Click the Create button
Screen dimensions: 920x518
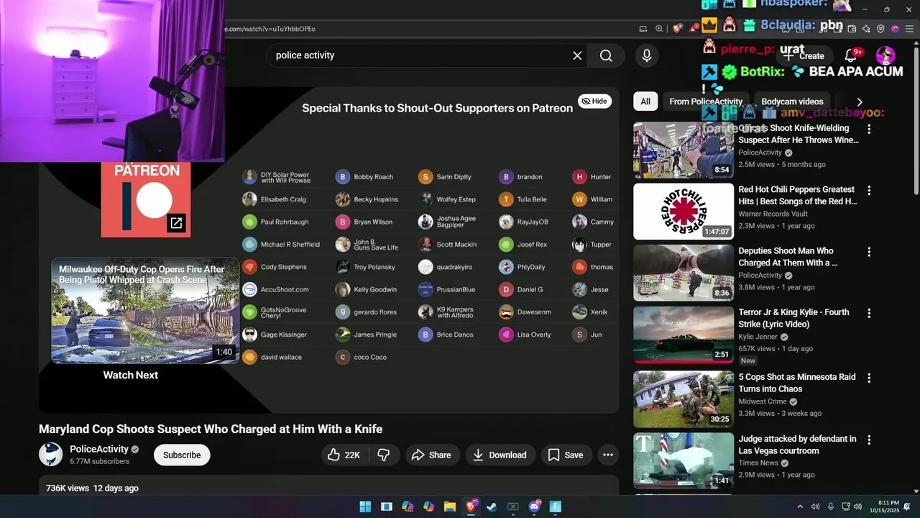point(804,55)
